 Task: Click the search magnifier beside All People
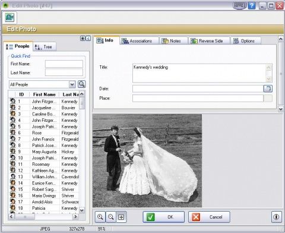point(81,84)
